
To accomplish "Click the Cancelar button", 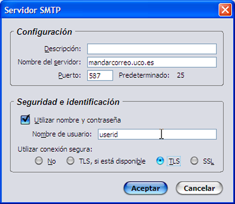I will point(199,188).
